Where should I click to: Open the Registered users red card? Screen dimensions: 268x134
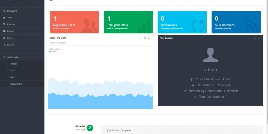74,22
